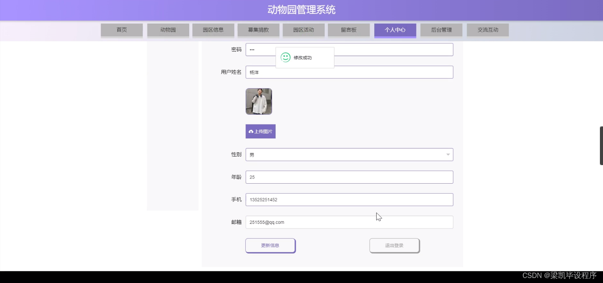The image size is (603, 283).
Task: Click the 修改成功 notification text
Action: pyautogui.click(x=303, y=58)
